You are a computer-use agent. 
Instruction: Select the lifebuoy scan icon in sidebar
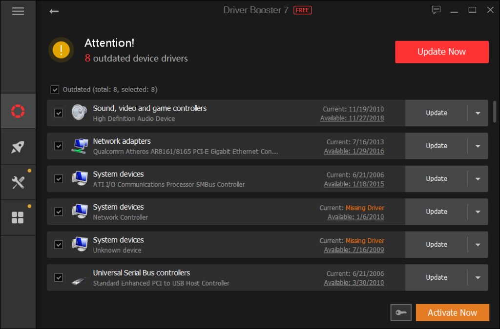[x=18, y=111]
